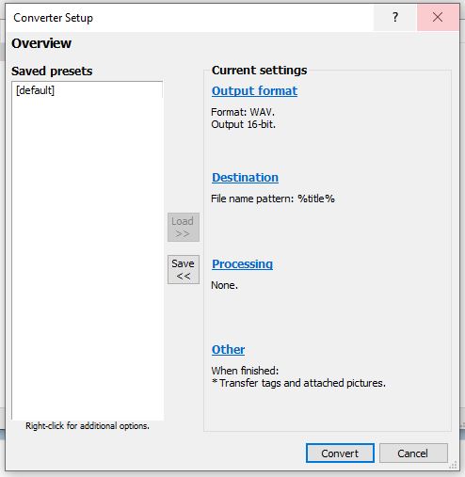Viewport: 465px width, 477px height.
Task: Select the [default] saved preset
Action: tap(35, 90)
